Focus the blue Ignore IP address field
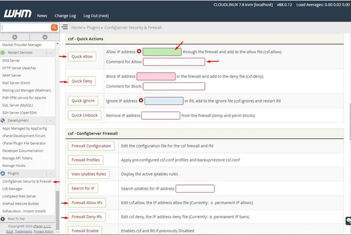Screen dimensions: 351x235 coord(164,101)
